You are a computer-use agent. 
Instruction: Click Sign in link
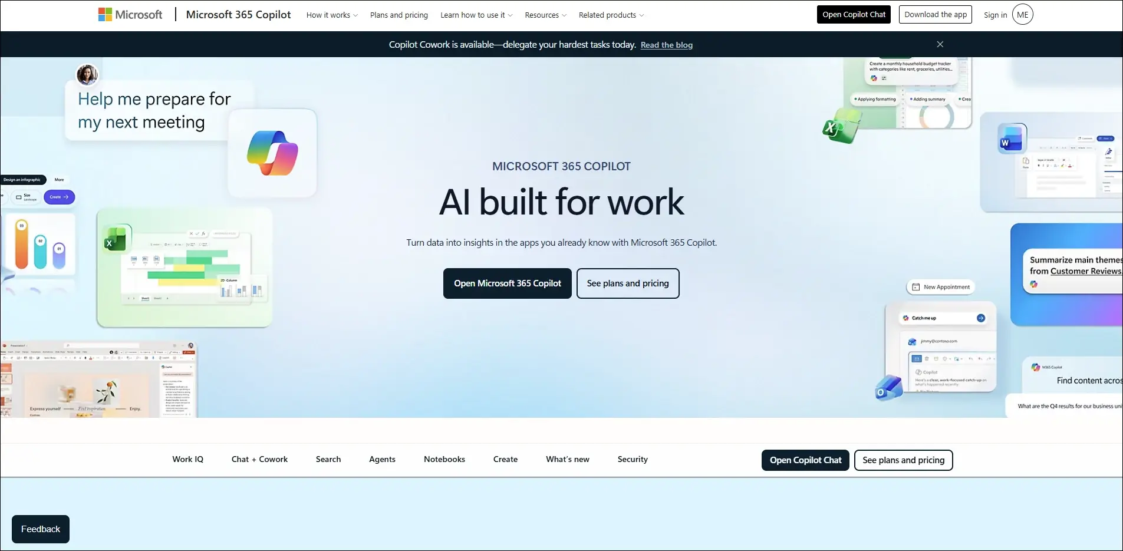pyautogui.click(x=995, y=15)
